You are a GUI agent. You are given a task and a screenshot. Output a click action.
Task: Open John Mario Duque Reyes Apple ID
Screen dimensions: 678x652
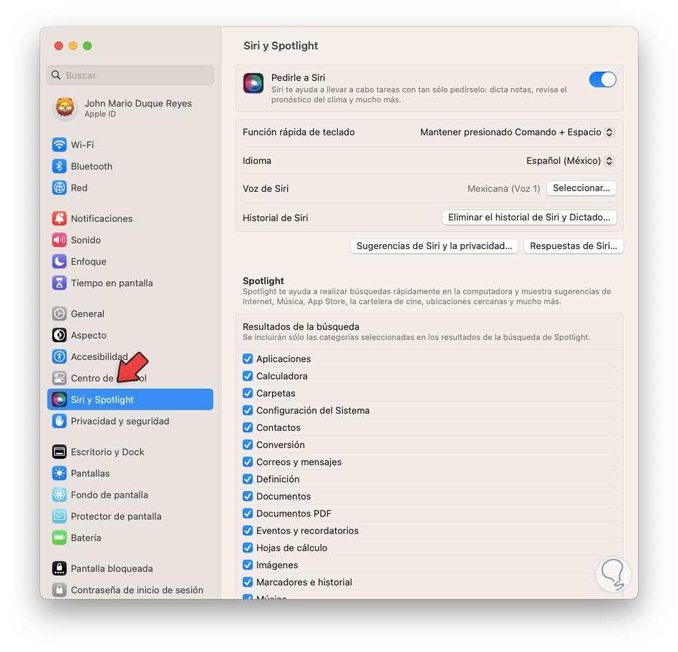pos(130,108)
